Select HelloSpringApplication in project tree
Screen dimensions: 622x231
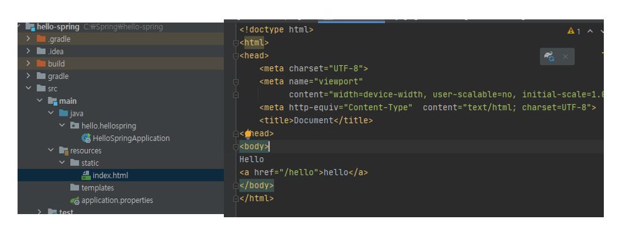click(131, 138)
